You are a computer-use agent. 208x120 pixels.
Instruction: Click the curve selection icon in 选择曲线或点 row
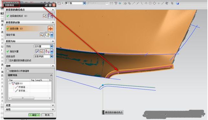(x=50, y=16)
